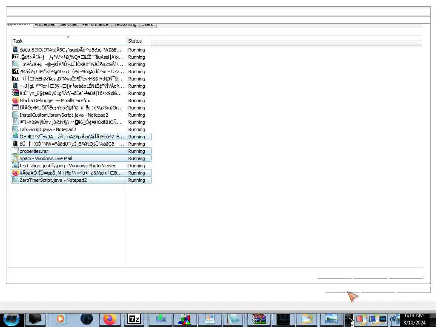Open the Performance tab

(x=95, y=25)
